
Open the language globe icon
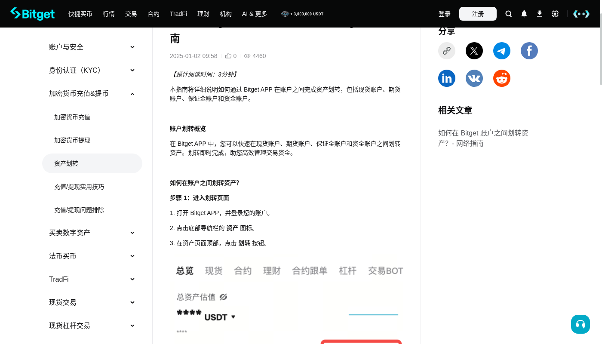tap(555, 14)
